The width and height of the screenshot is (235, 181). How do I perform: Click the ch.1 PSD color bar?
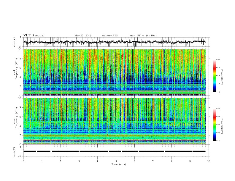tap(215, 75)
